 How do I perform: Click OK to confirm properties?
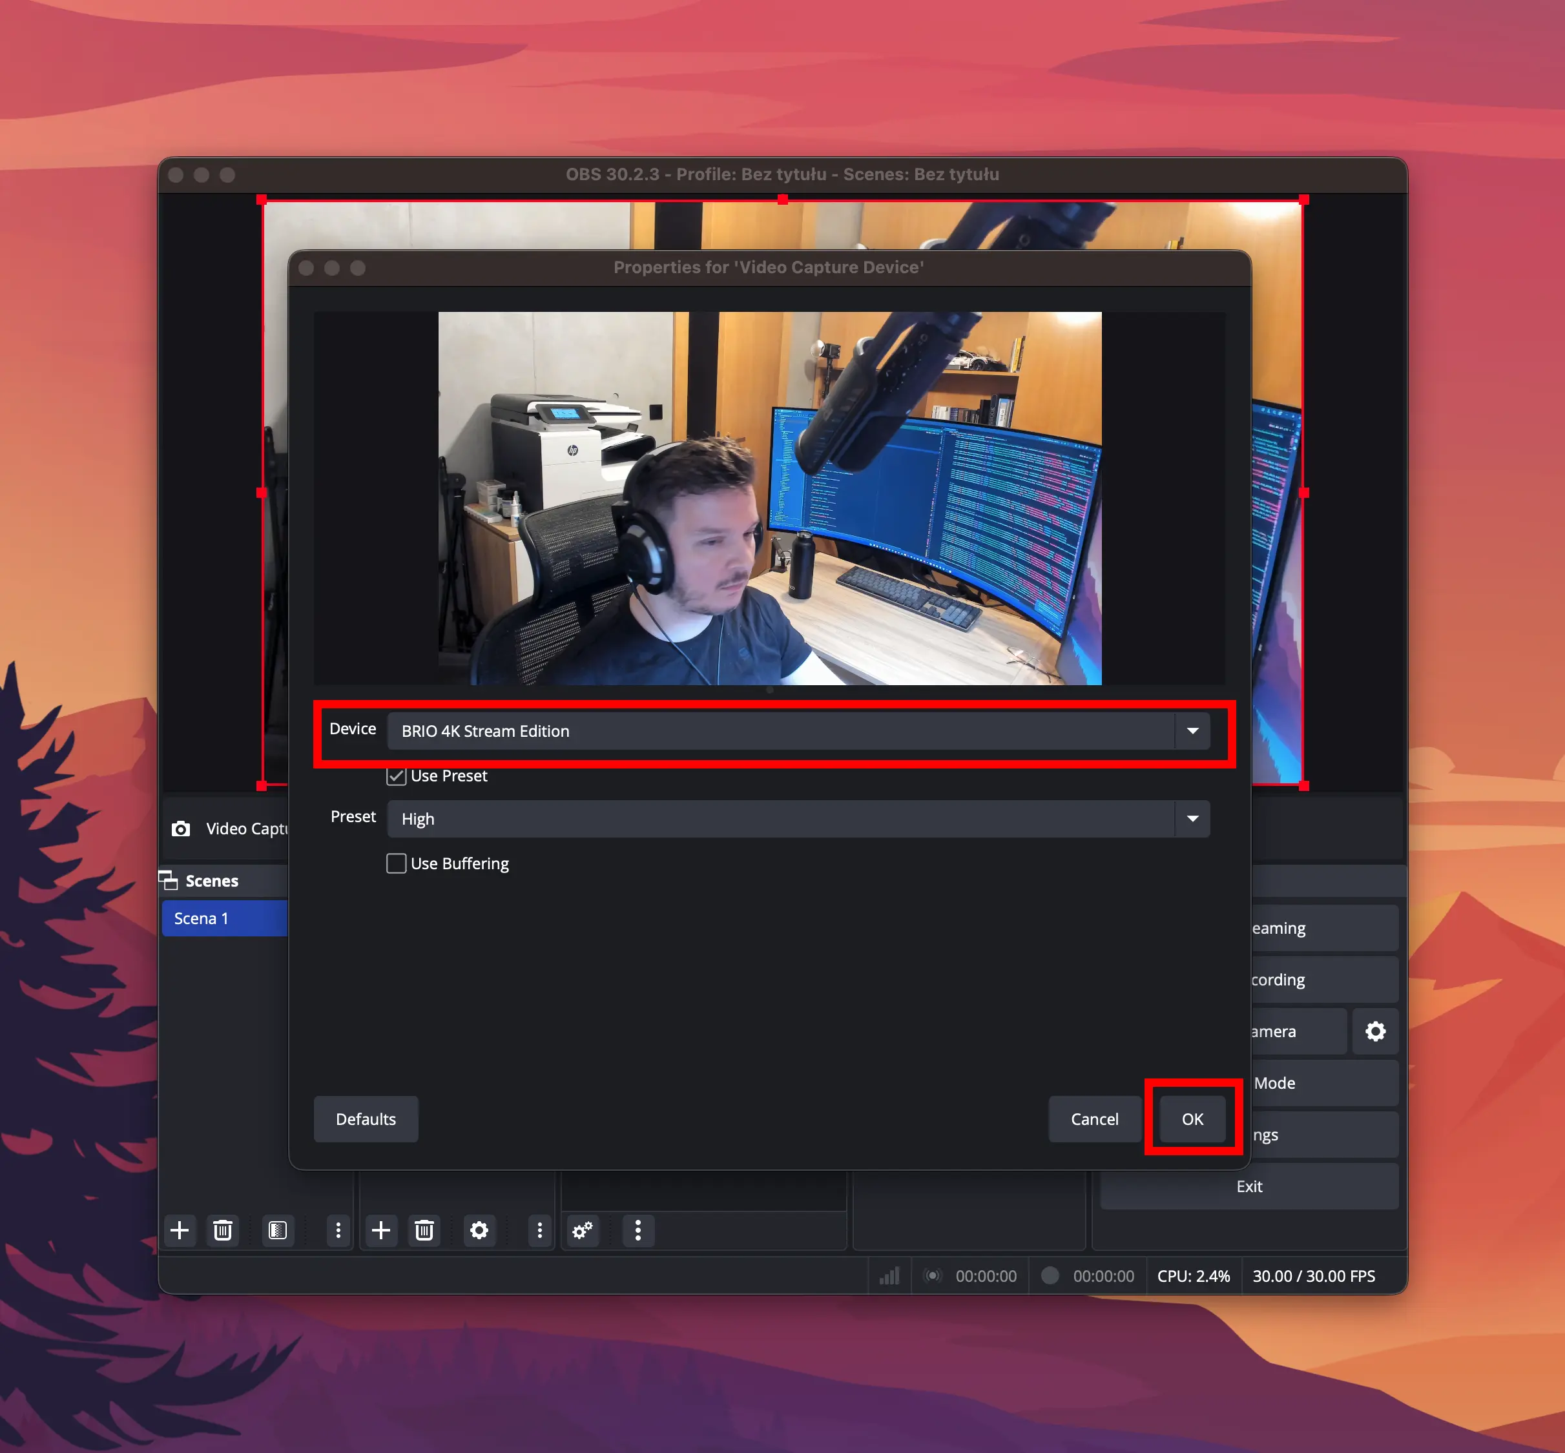(x=1192, y=1119)
